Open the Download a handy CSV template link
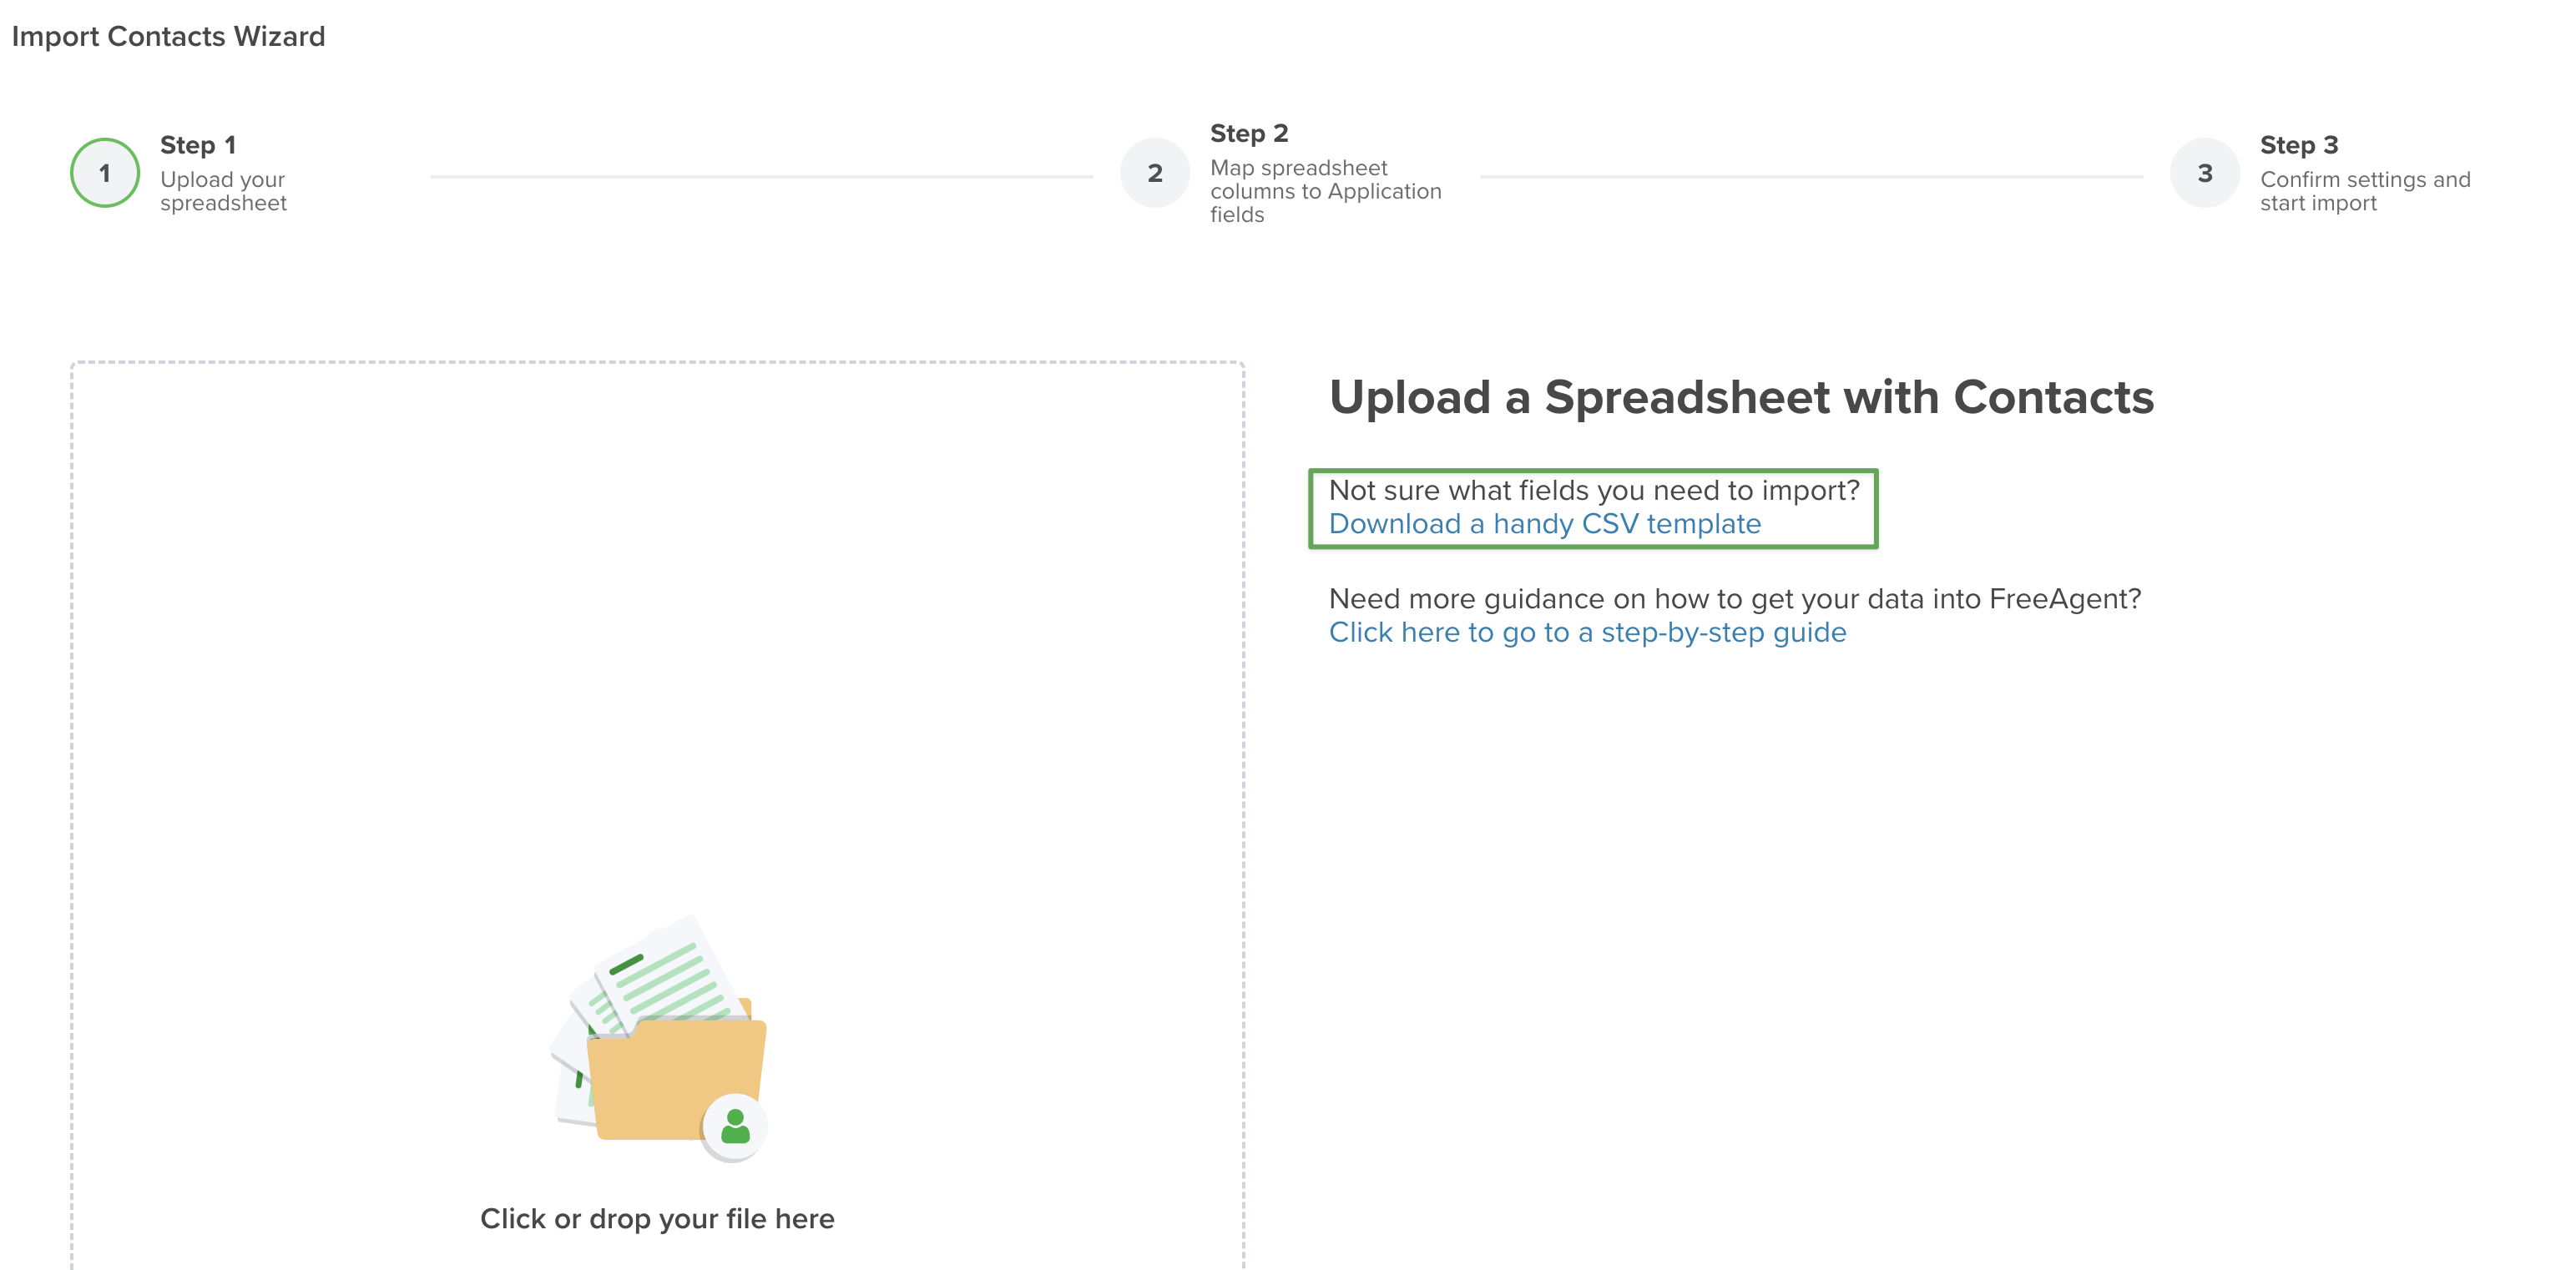2576x1270 pixels. point(1544,524)
